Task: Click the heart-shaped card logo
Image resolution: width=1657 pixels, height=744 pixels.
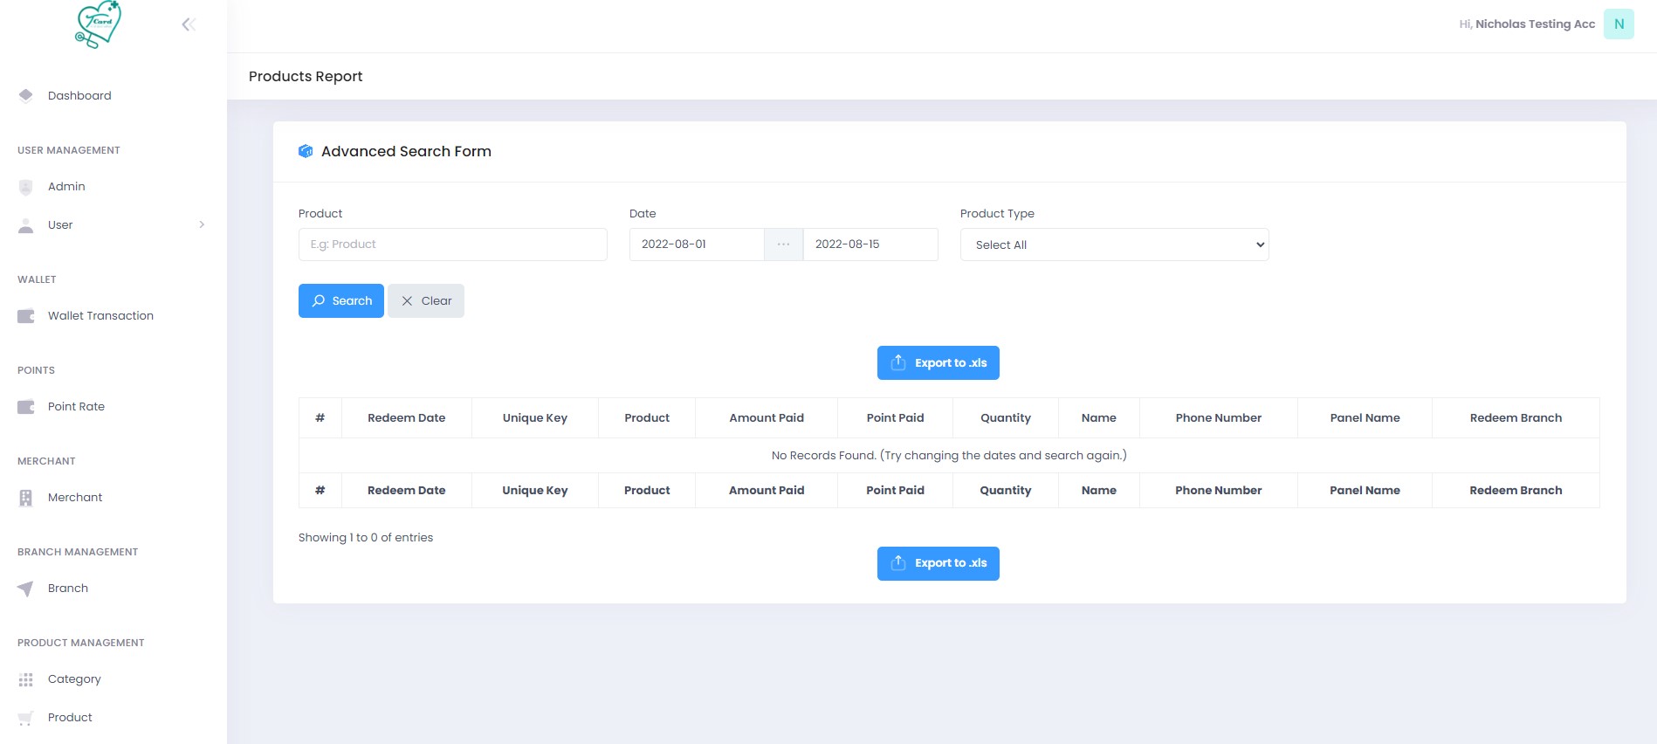Action: (98, 24)
